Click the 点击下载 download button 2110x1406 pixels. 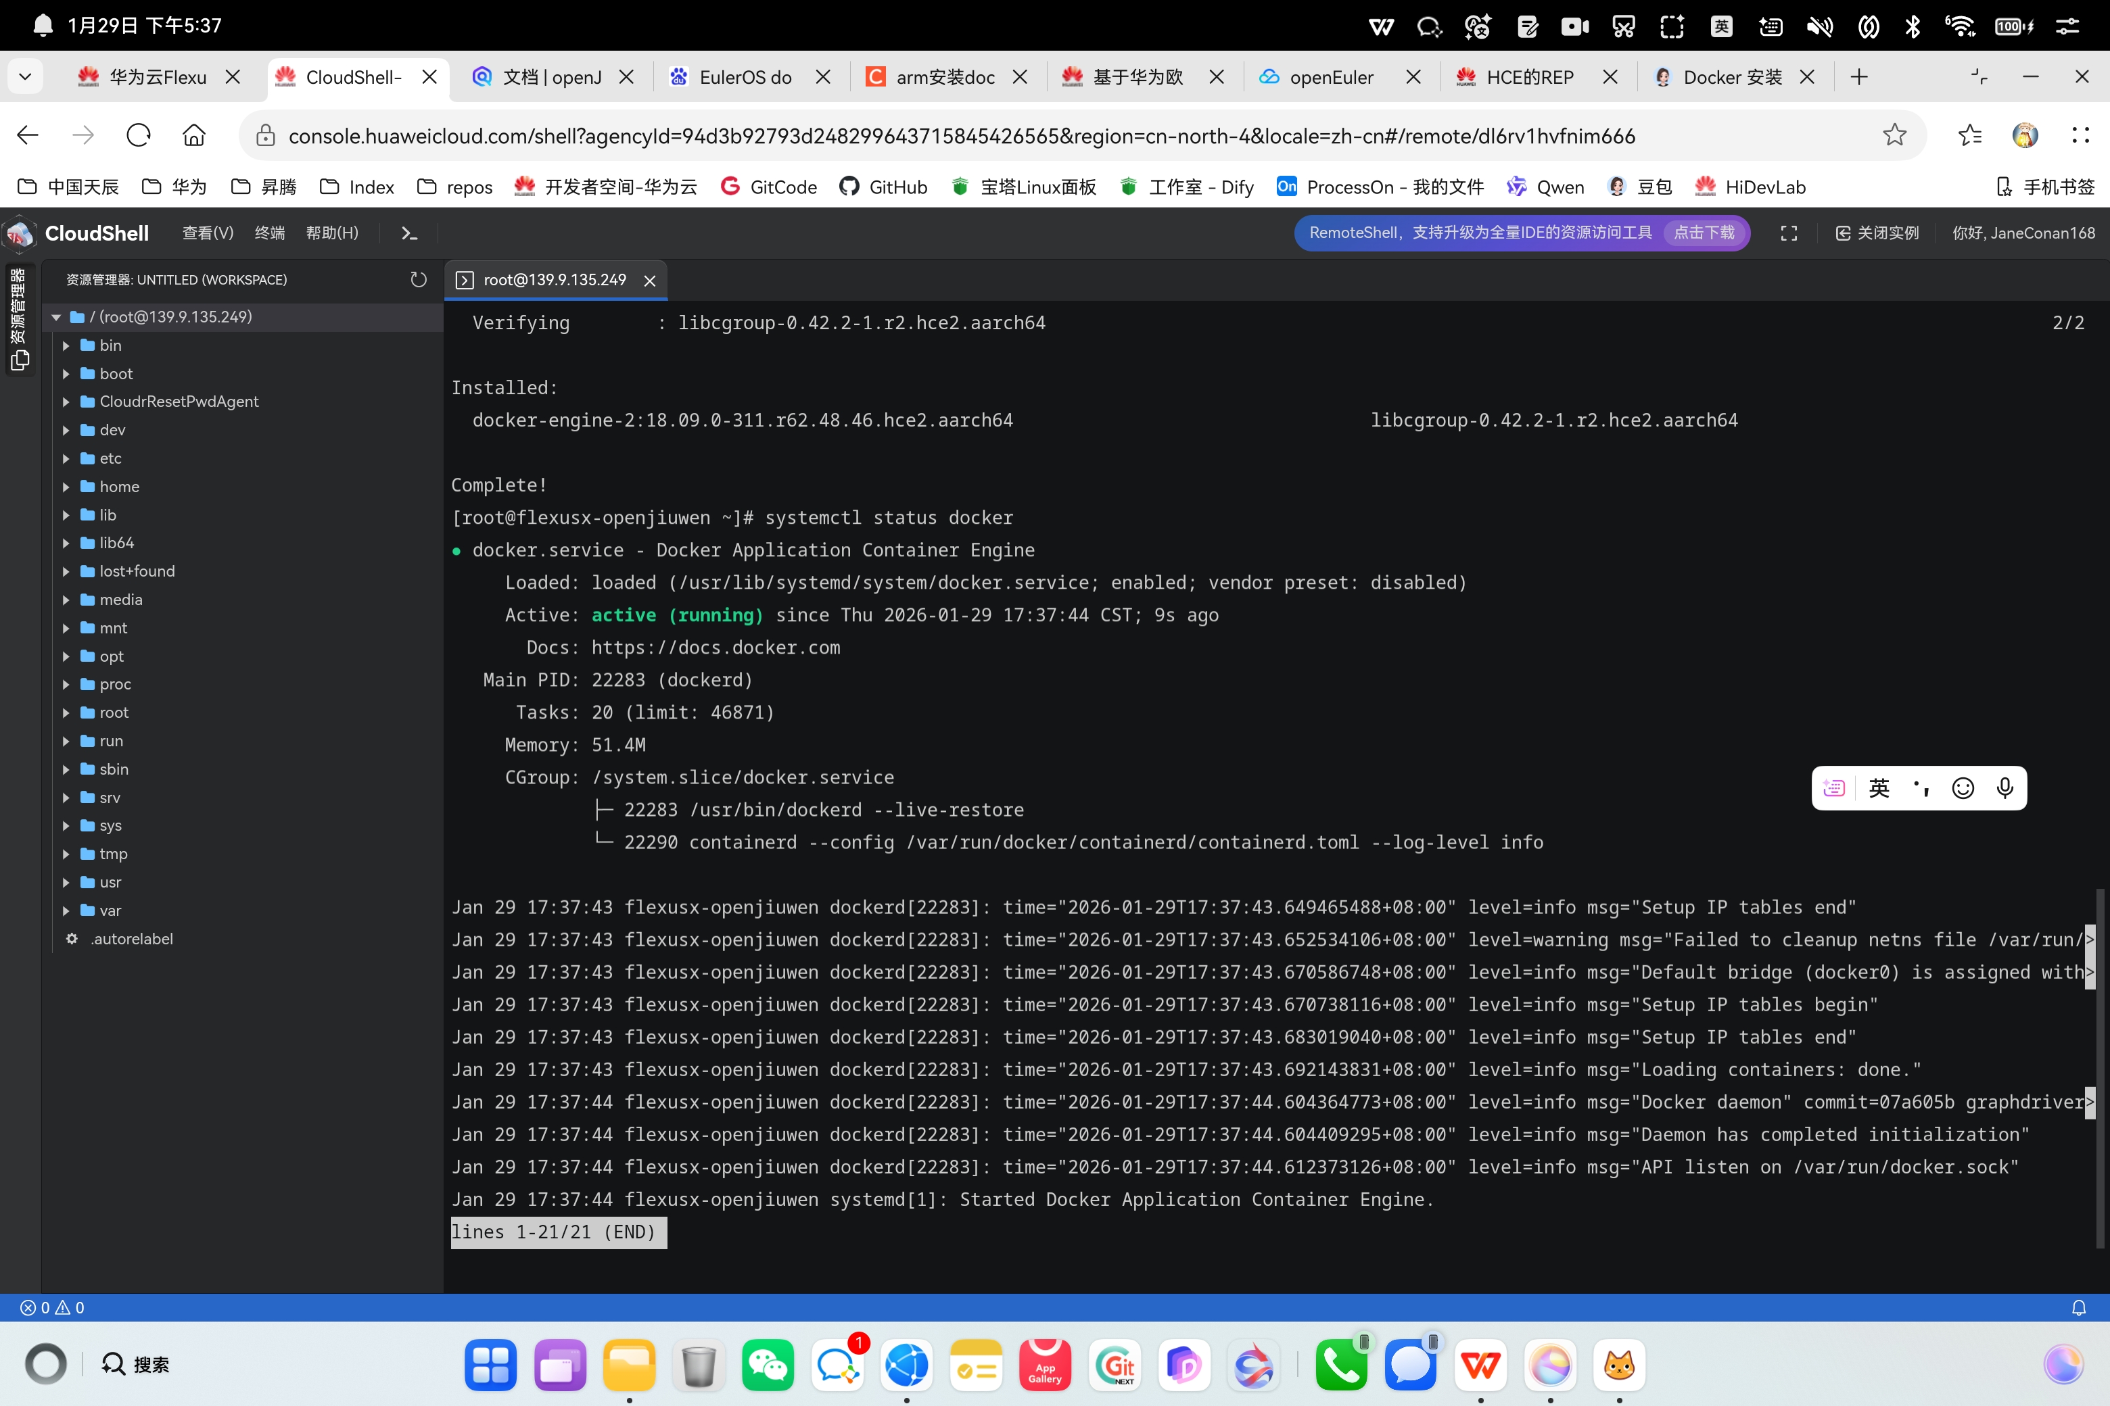point(1704,233)
